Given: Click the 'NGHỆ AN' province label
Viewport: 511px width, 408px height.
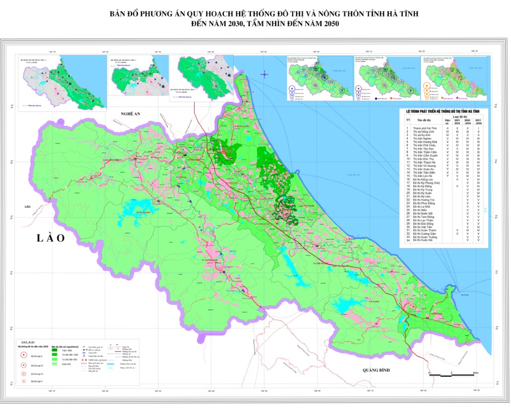Looking at the screenshot, I should [130, 115].
